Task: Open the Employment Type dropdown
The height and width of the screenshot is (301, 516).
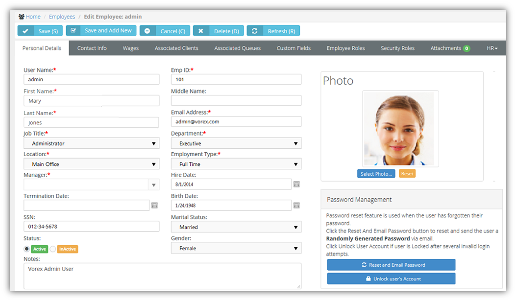Action: (236, 164)
